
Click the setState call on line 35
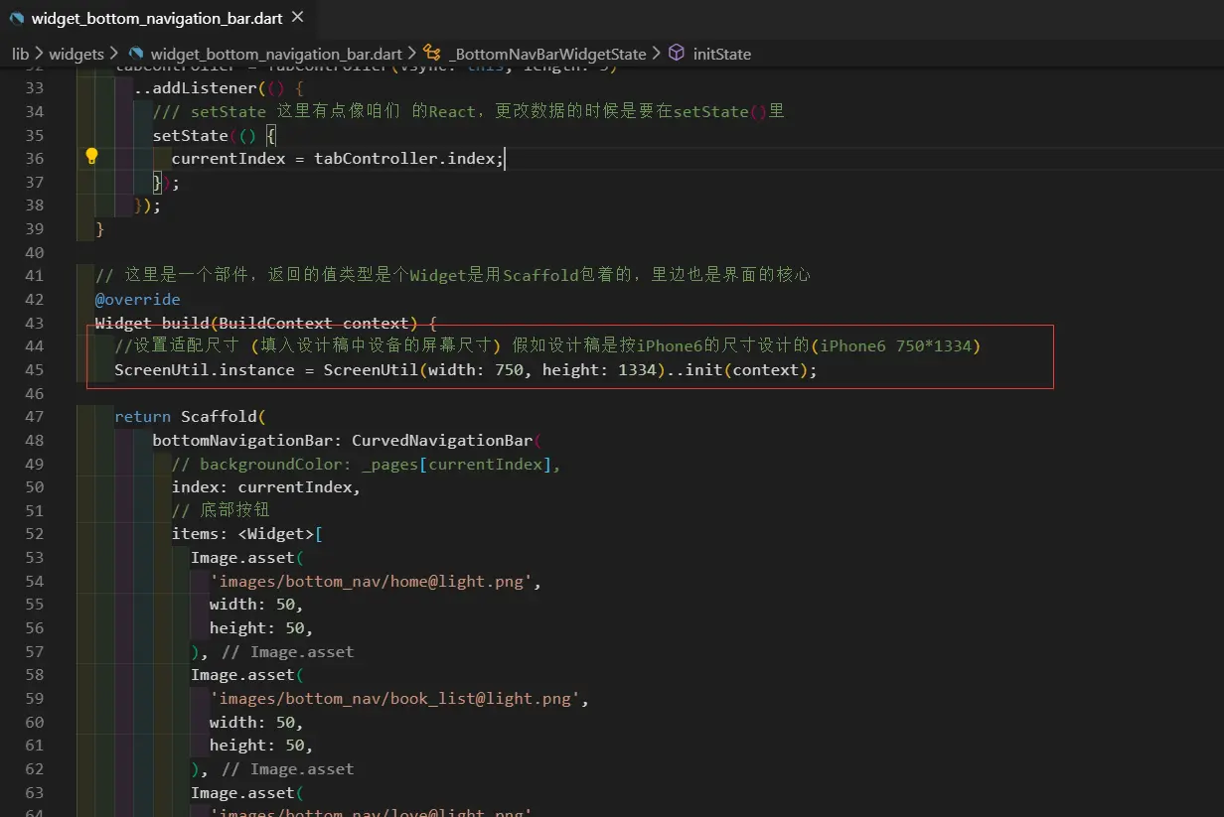pyautogui.click(x=189, y=135)
